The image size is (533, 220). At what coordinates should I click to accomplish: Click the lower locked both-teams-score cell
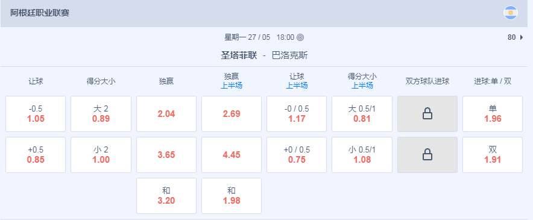427,155
